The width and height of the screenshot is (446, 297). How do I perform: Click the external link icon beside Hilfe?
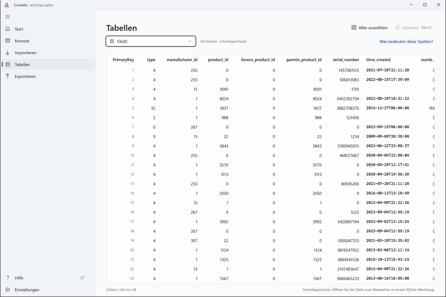(82, 278)
